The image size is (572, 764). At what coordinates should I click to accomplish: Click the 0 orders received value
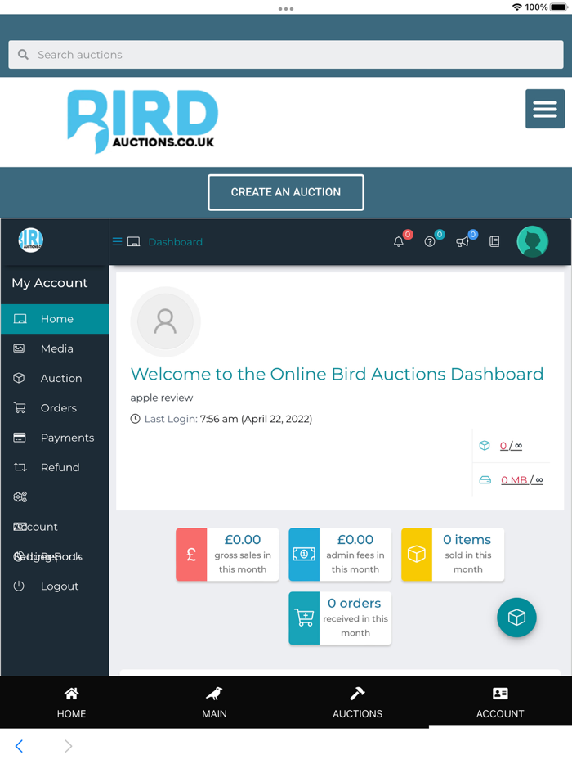click(355, 604)
